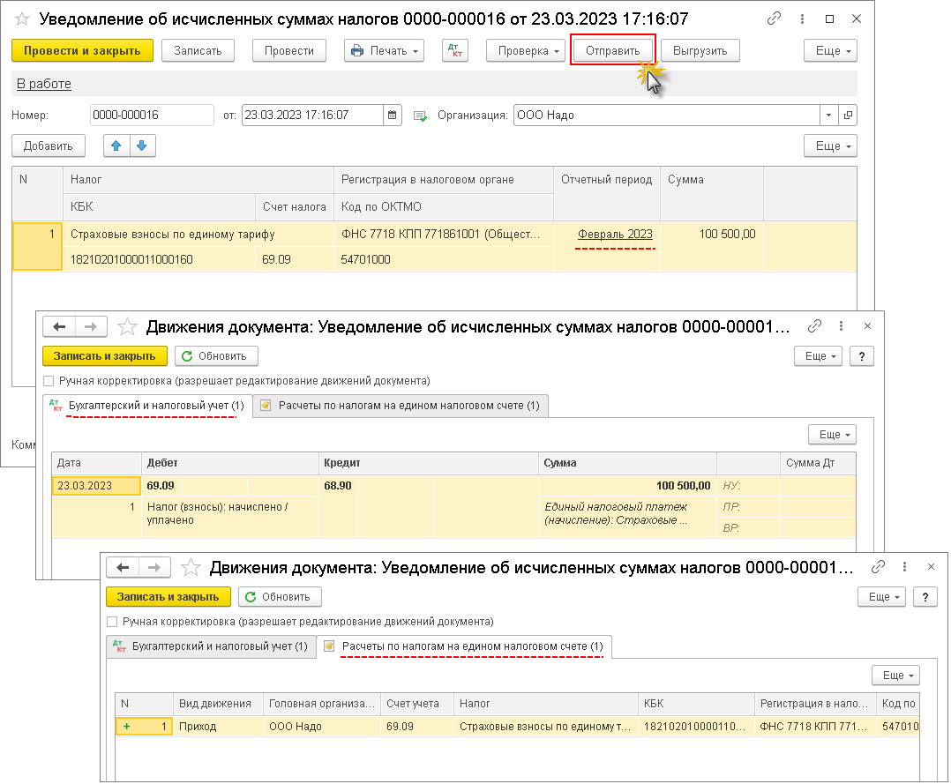
Task: Open the Проверка dropdown
Action: [x=526, y=51]
